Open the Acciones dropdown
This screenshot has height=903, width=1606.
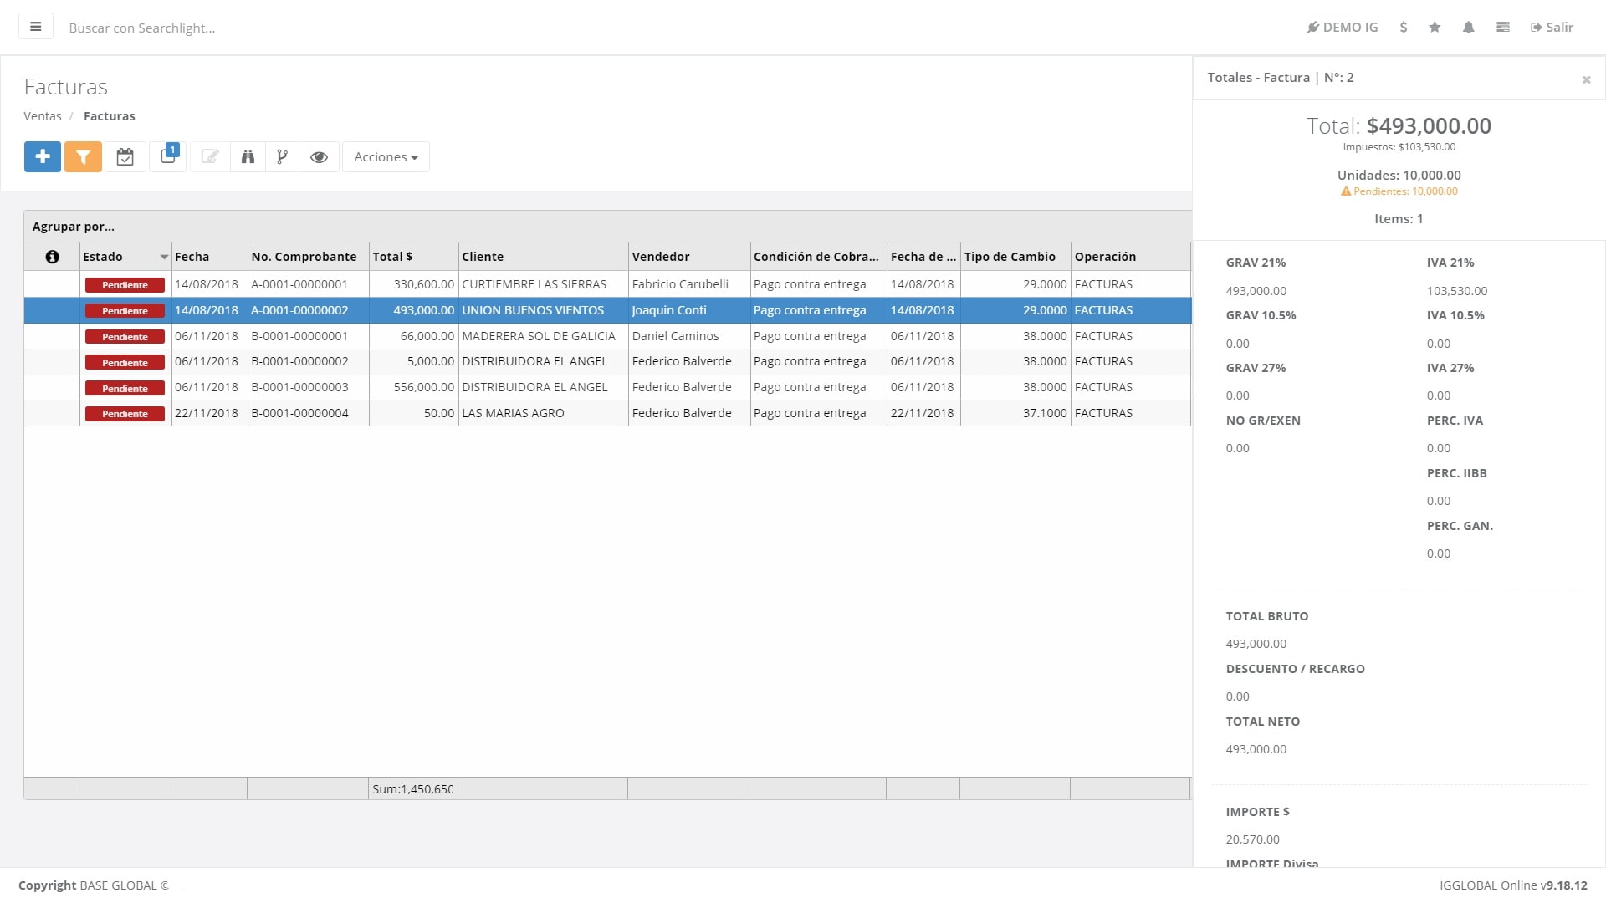point(386,157)
